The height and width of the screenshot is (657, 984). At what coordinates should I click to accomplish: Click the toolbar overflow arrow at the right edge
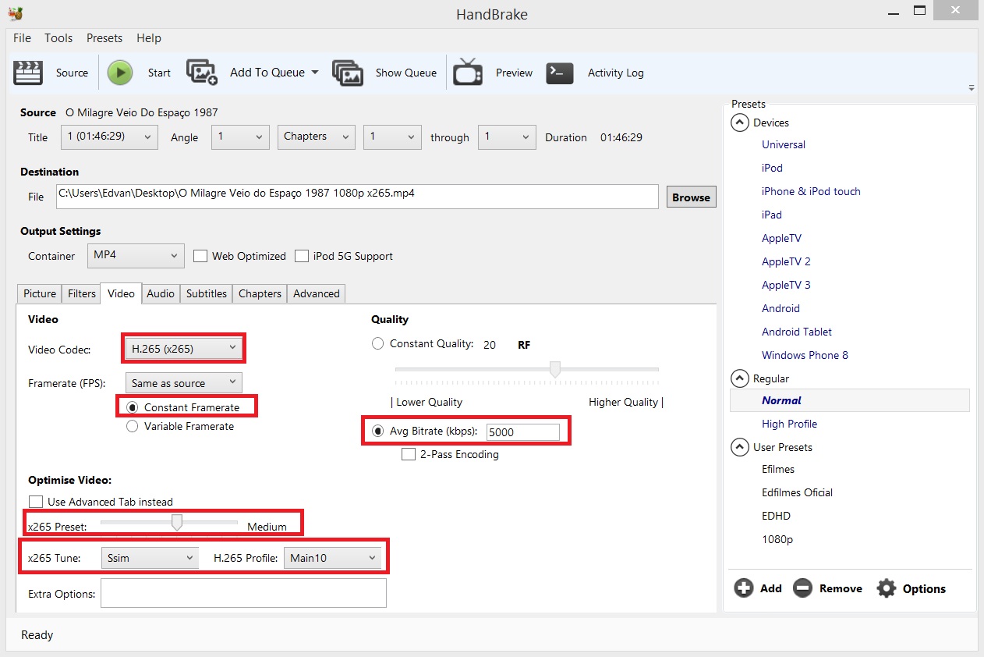point(972,87)
